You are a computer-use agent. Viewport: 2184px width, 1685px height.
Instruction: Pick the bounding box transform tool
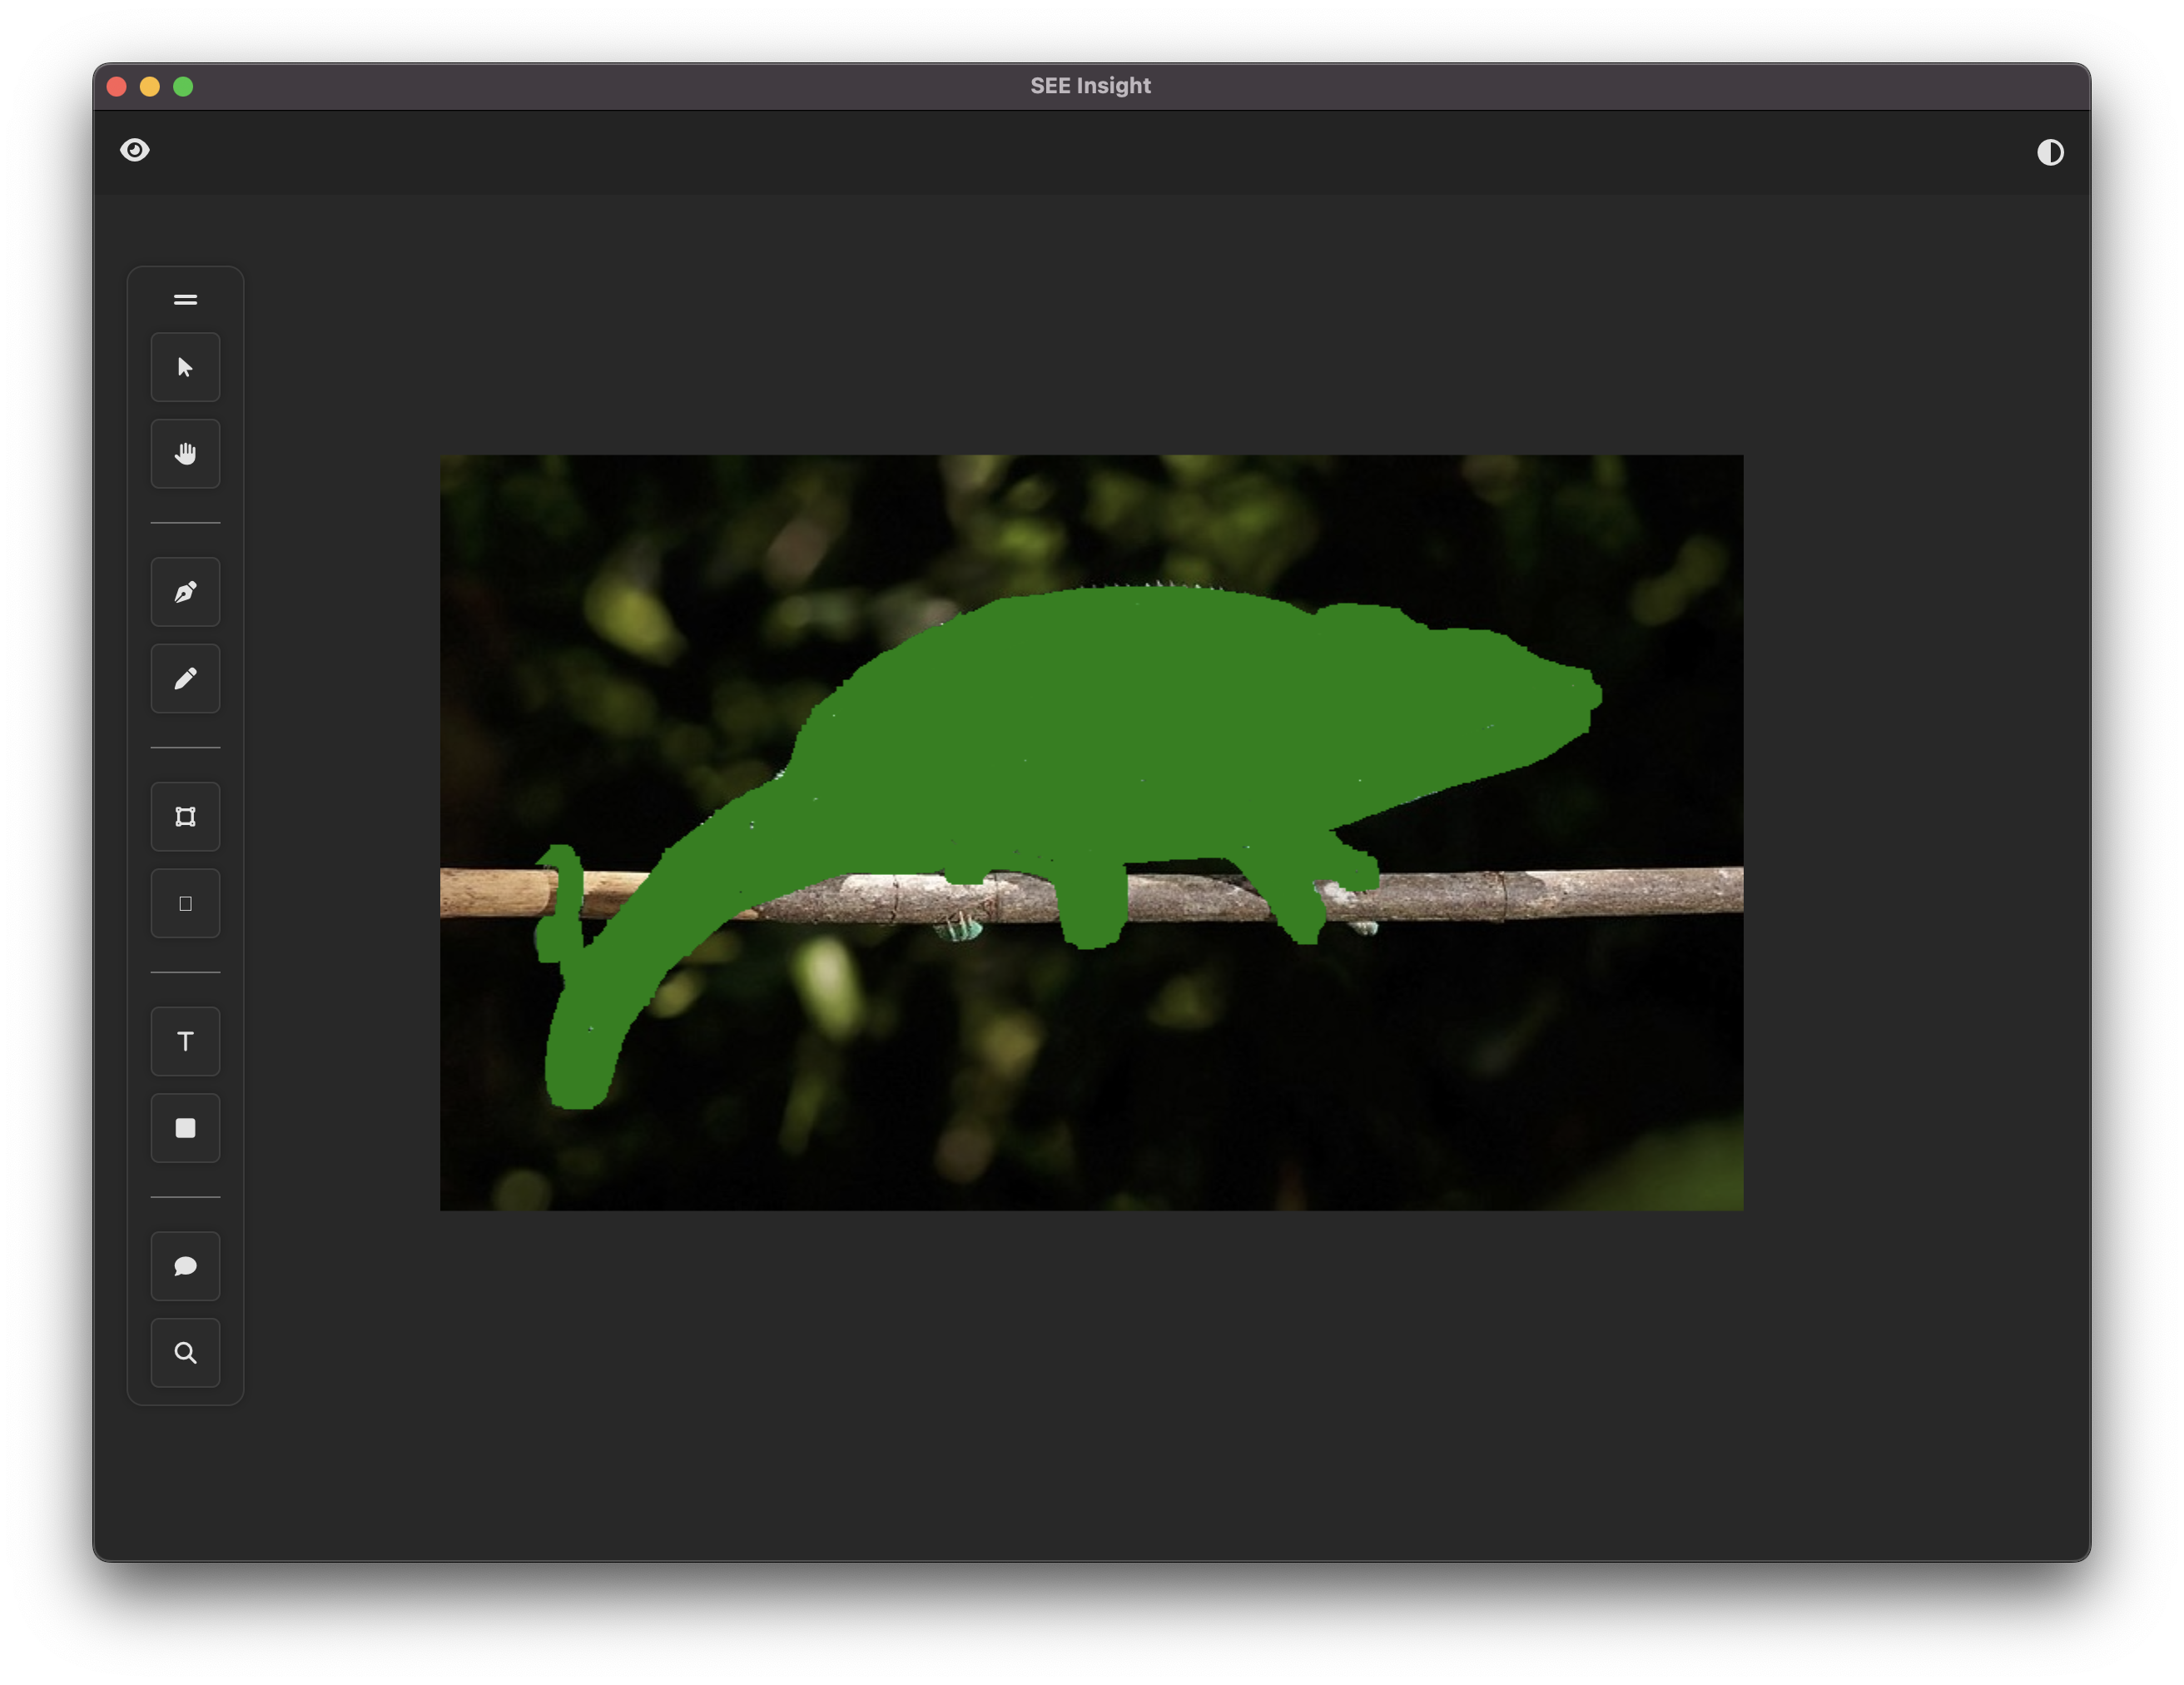[185, 817]
